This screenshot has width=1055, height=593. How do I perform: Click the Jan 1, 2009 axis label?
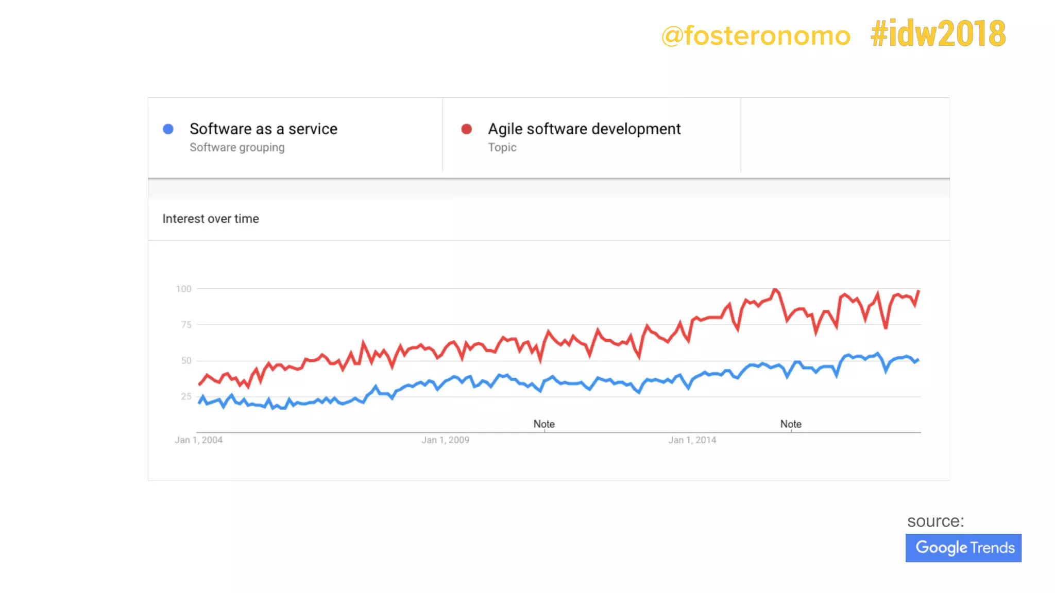point(446,440)
